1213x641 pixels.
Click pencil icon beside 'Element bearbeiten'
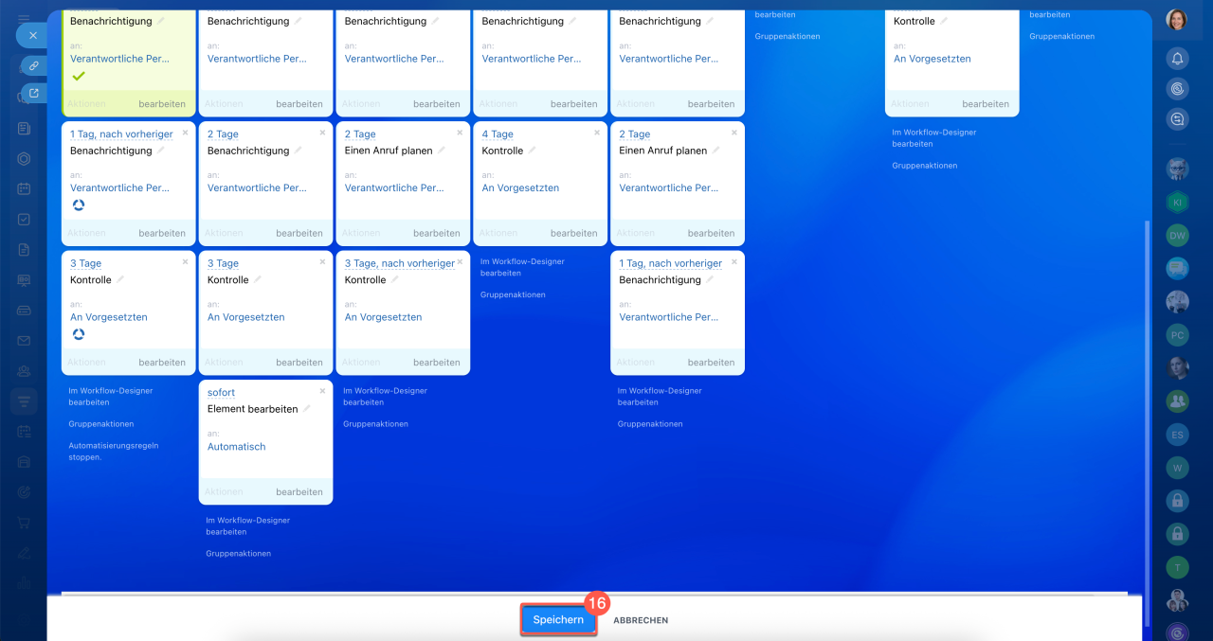306,409
